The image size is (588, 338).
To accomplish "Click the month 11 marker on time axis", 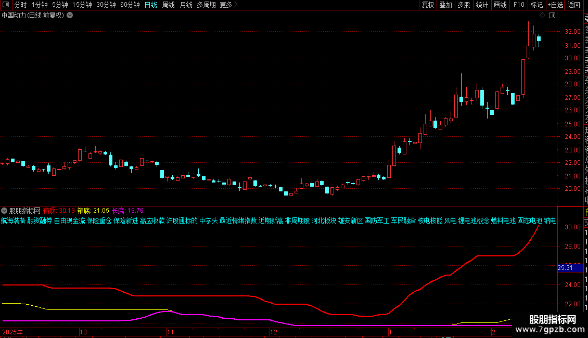I will [170, 332].
